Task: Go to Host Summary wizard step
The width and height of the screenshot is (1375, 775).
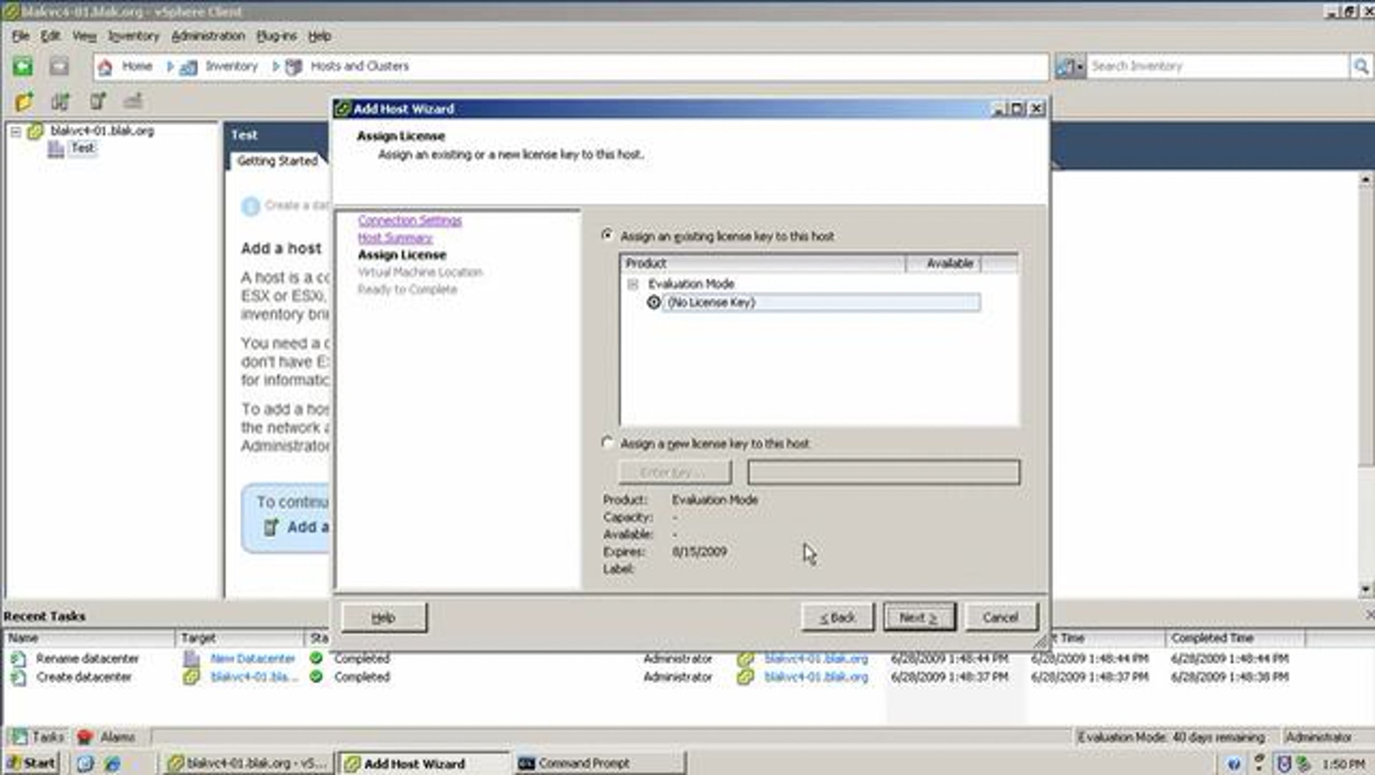Action: coord(395,238)
